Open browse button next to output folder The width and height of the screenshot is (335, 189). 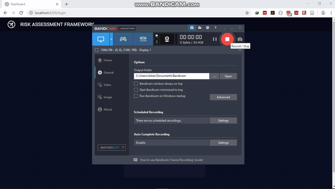point(215,76)
